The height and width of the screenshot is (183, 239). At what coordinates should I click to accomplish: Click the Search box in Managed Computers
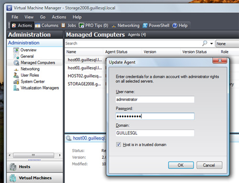pyautogui.click(x=133, y=43)
